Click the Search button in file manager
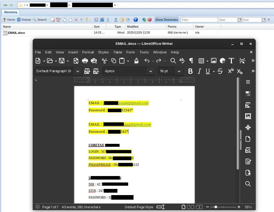Screen dimensions: 274x212 click(40, 20)
